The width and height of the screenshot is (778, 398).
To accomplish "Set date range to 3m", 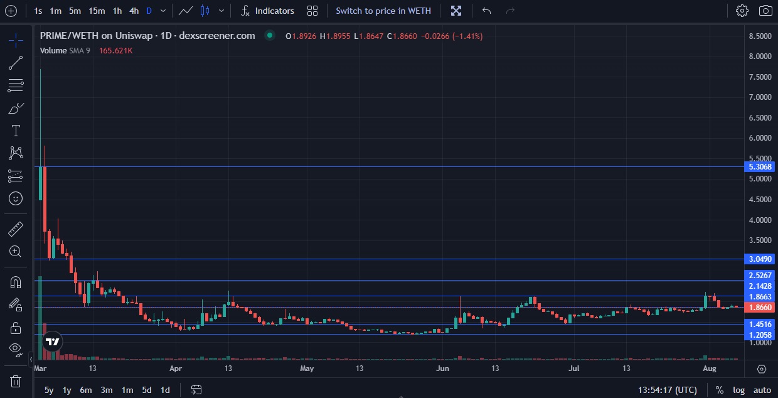I will point(107,390).
